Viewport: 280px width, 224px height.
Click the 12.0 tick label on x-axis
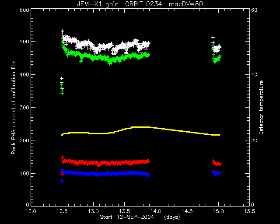pyautogui.click(x=31, y=211)
